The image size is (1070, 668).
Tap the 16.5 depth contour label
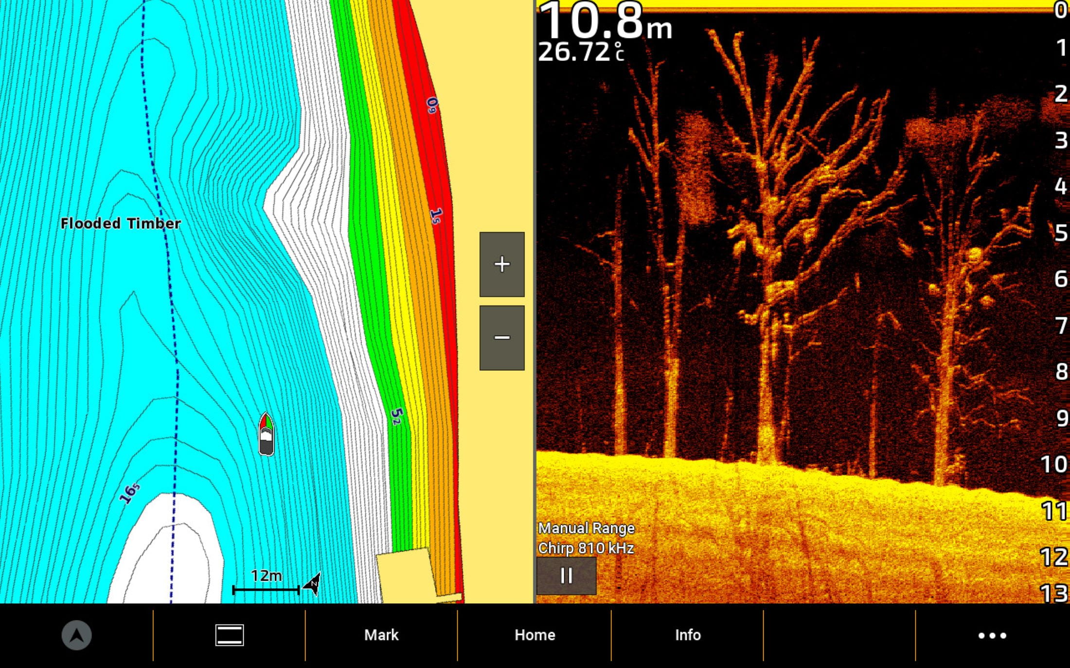point(130,493)
